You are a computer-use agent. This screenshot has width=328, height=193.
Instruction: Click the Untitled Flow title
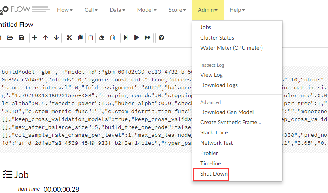pos(17,25)
